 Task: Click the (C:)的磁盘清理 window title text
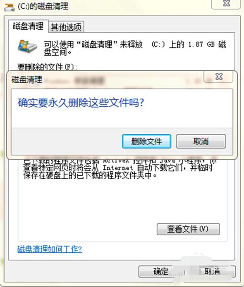(43, 7)
